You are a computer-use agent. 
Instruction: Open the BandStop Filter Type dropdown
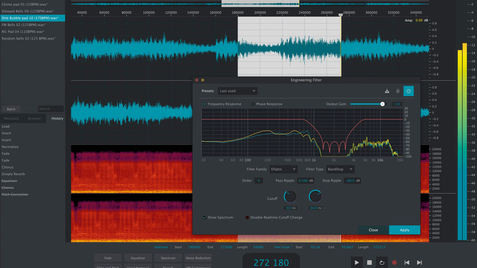pyautogui.click(x=340, y=169)
